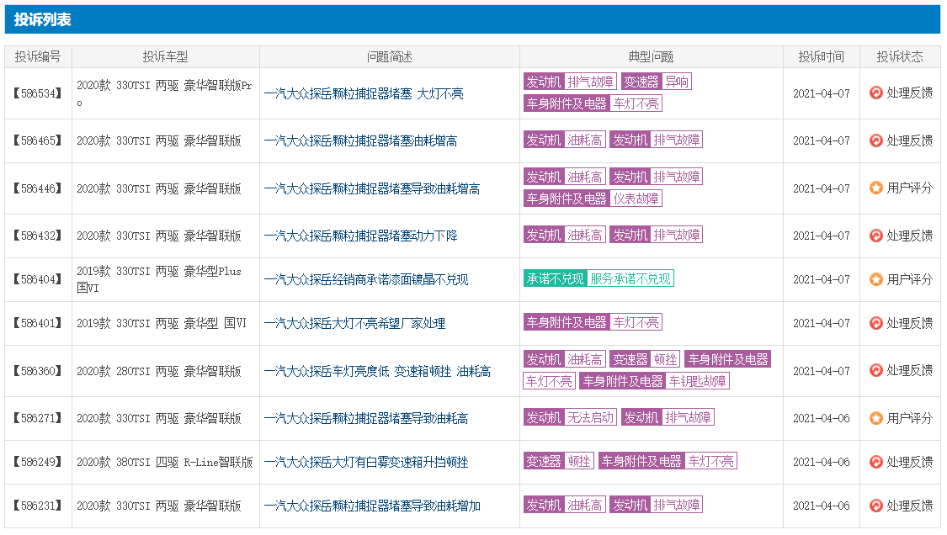Click 车身附件及电器 仪表故障 tag
Screen dimensions: 947x535
[593, 198]
